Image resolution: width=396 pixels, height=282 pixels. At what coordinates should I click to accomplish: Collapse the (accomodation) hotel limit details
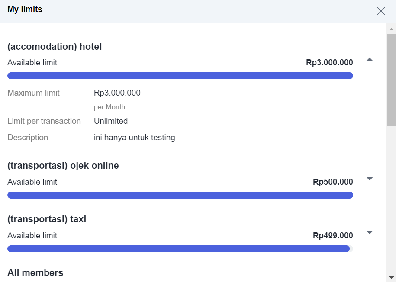click(370, 60)
